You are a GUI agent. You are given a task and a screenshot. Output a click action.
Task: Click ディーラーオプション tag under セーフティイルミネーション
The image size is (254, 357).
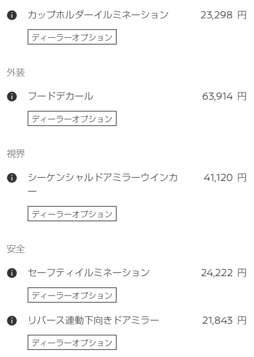72,295
